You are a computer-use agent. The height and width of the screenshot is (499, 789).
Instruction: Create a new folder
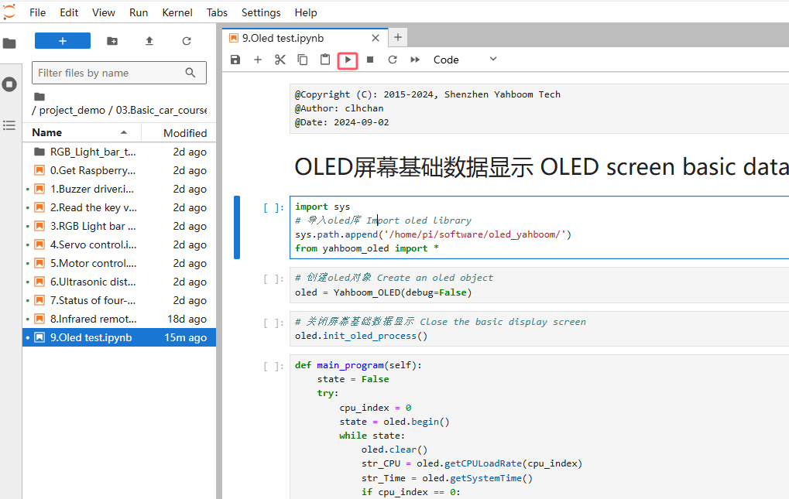tap(112, 41)
